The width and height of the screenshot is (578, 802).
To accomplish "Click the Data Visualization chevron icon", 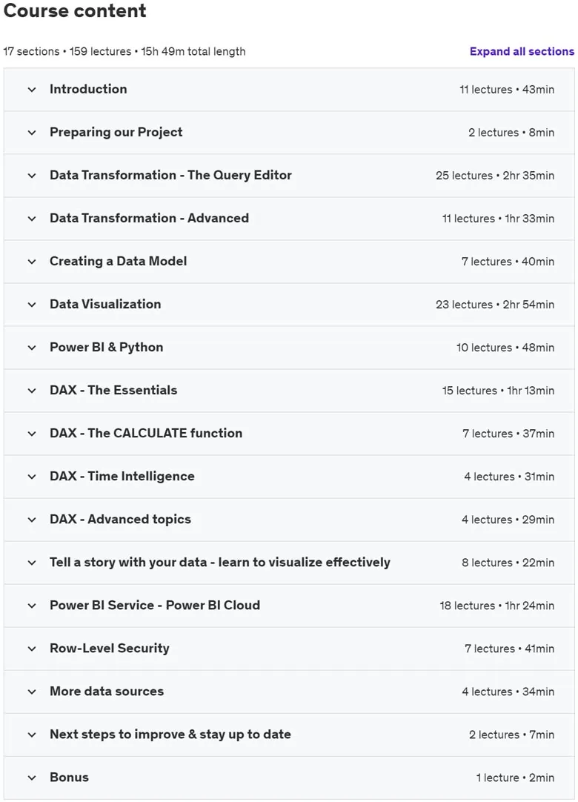I will pos(32,305).
